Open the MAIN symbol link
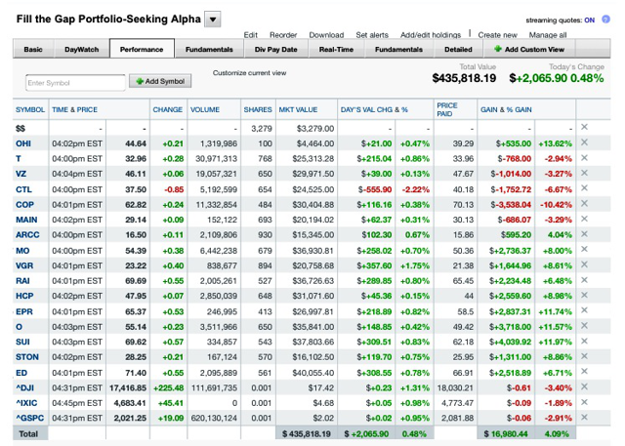The height and width of the screenshot is (446, 625). point(26,220)
